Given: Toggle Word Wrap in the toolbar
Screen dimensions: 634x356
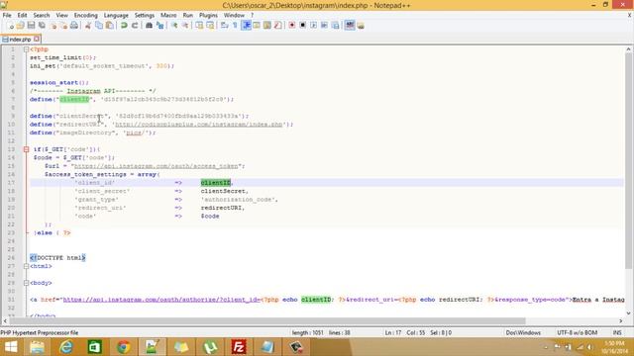Looking at the screenshot, I should [225, 26].
